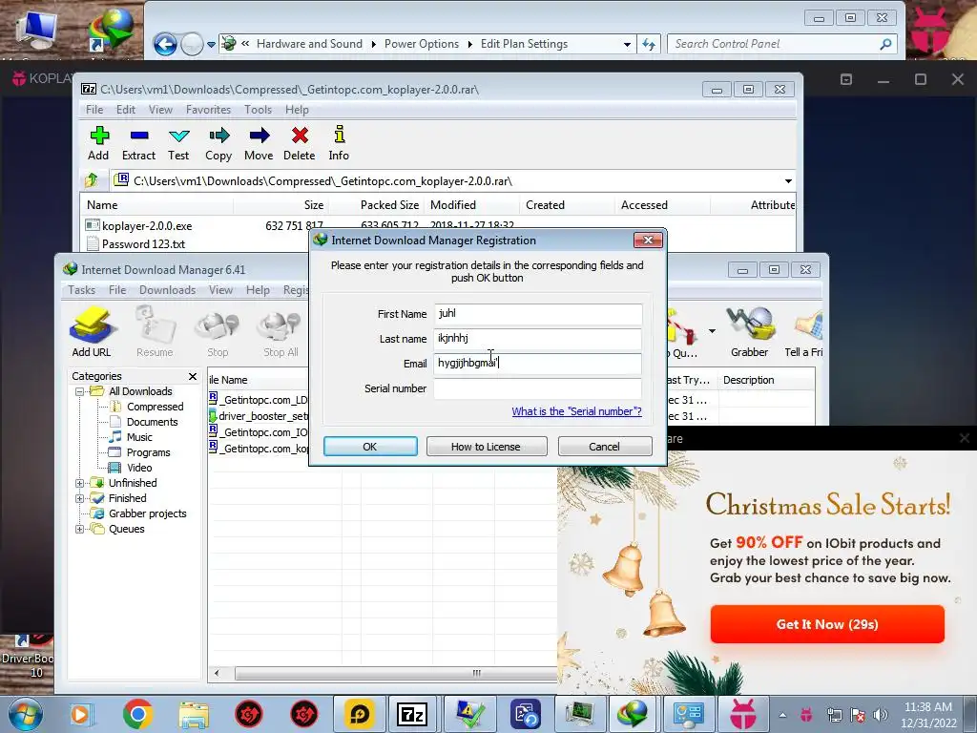Viewport: 977px width, 733px height.
Task: Click the Stop All icon in IDM
Action: 281,331
